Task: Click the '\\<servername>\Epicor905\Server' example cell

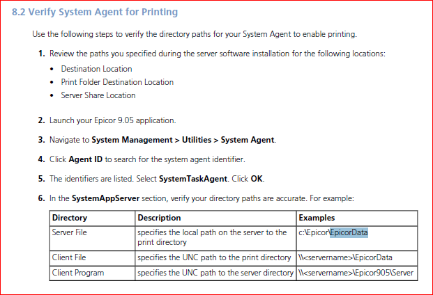Action: (355, 273)
